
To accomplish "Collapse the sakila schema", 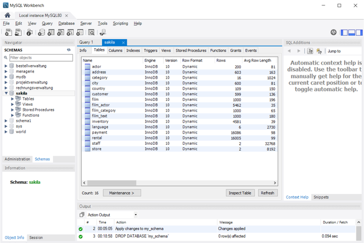I will 6,93.
